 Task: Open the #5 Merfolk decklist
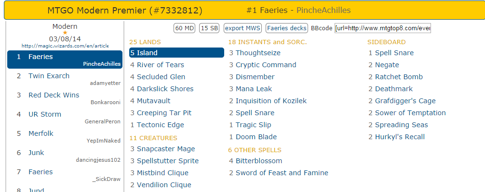40,133
